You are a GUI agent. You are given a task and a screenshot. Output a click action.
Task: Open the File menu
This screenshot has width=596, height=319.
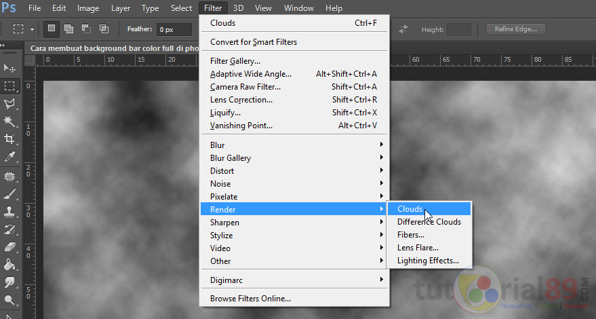coord(35,8)
